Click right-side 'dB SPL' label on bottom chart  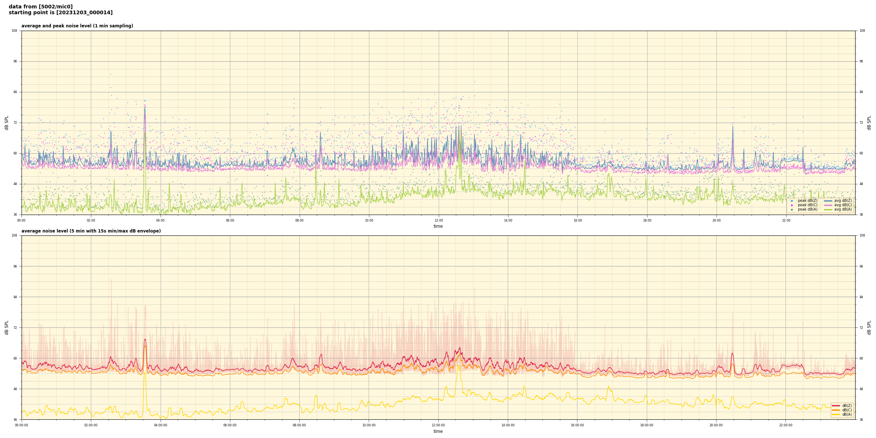point(869,327)
